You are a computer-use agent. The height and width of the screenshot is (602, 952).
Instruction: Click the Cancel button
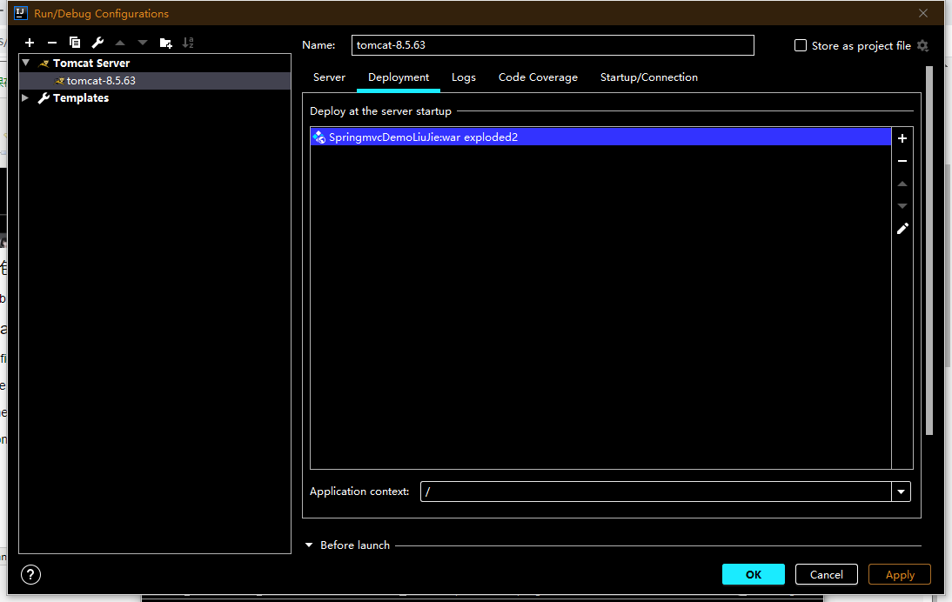827,574
